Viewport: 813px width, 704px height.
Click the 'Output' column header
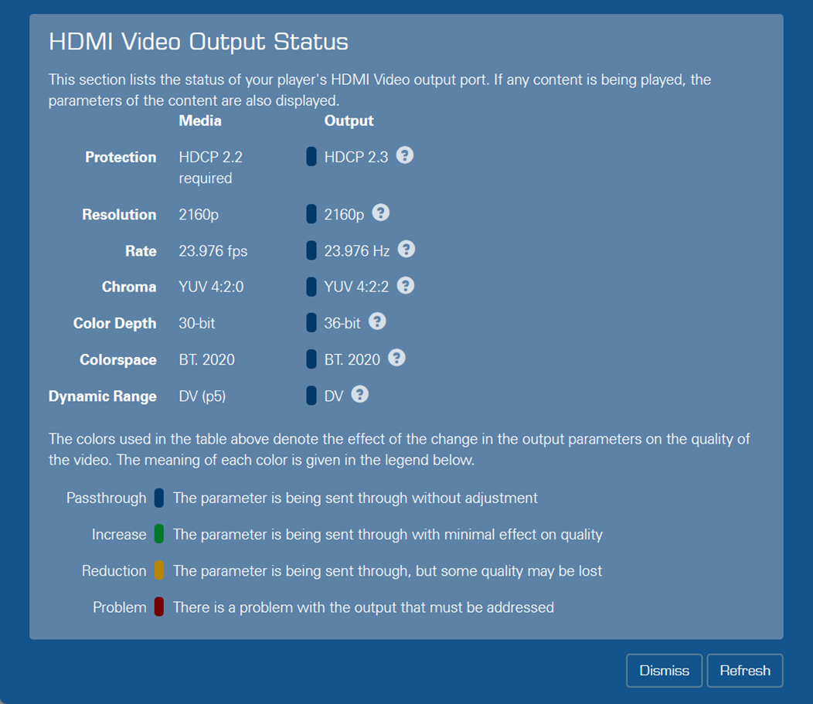point(349,121)
